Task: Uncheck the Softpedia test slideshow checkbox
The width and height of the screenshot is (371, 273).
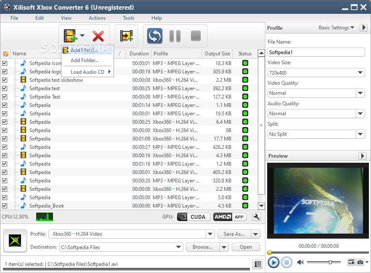Action: [x=5, y=80]
